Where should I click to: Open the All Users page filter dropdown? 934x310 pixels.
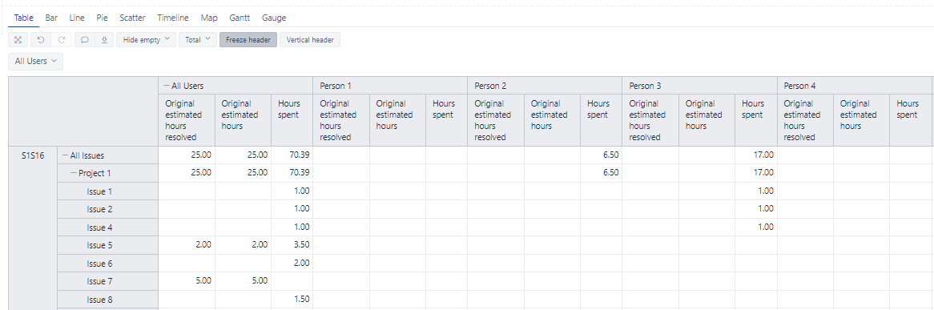(x=36, y=61)
